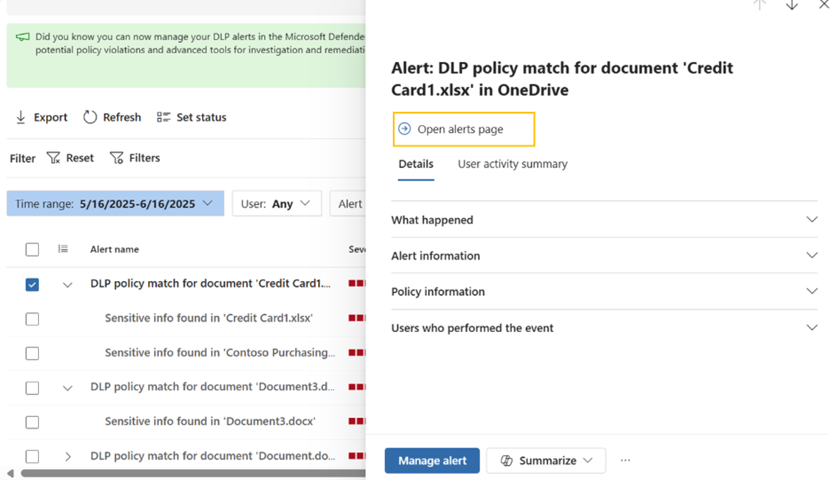
Task: Check the Sensitive info 'Document3.docx' checkbox
Action: [x=33, y=422]
